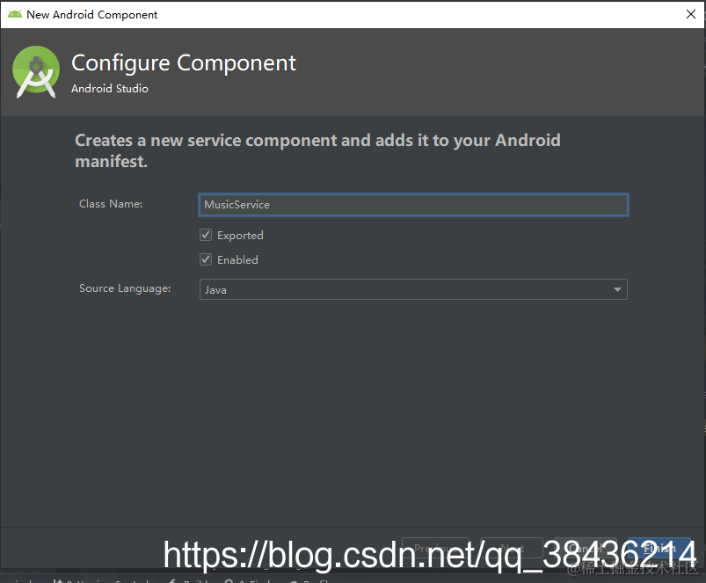Close the New Android Component dialog
This screenshot has width=706, height=583.
(691, 14)
